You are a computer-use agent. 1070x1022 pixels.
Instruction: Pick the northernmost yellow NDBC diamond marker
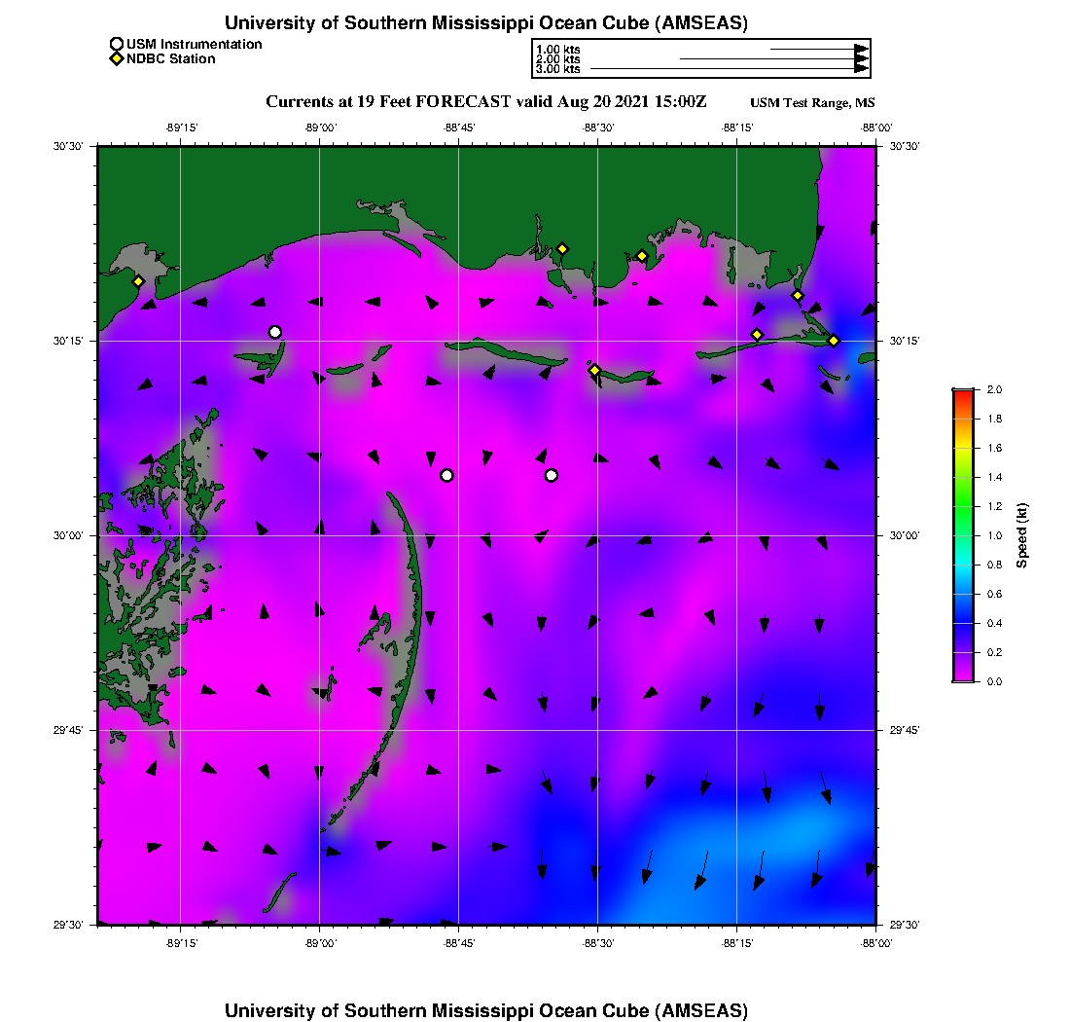click(x=562, y=248)
